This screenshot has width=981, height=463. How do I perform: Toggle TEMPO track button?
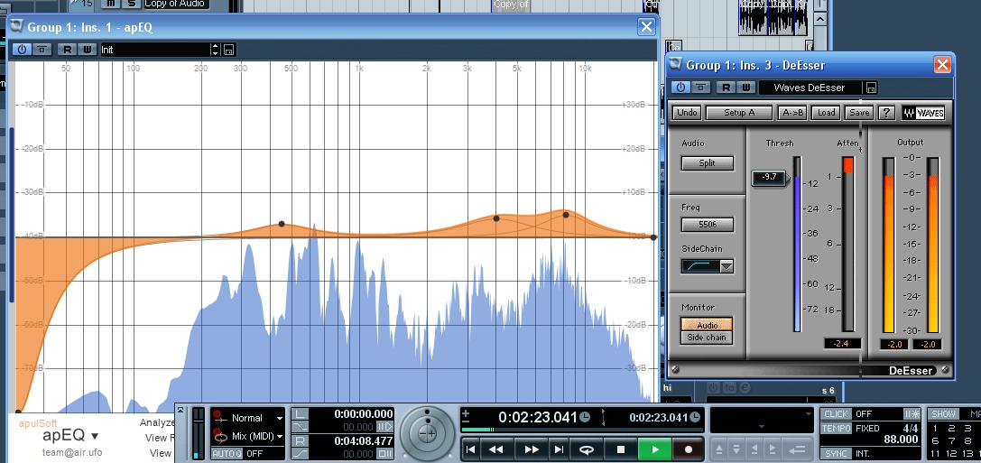coord(836,429)
